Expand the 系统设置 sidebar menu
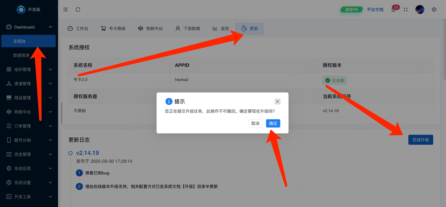Viewport: 446px width, 207px height. [x=29, y=183]
